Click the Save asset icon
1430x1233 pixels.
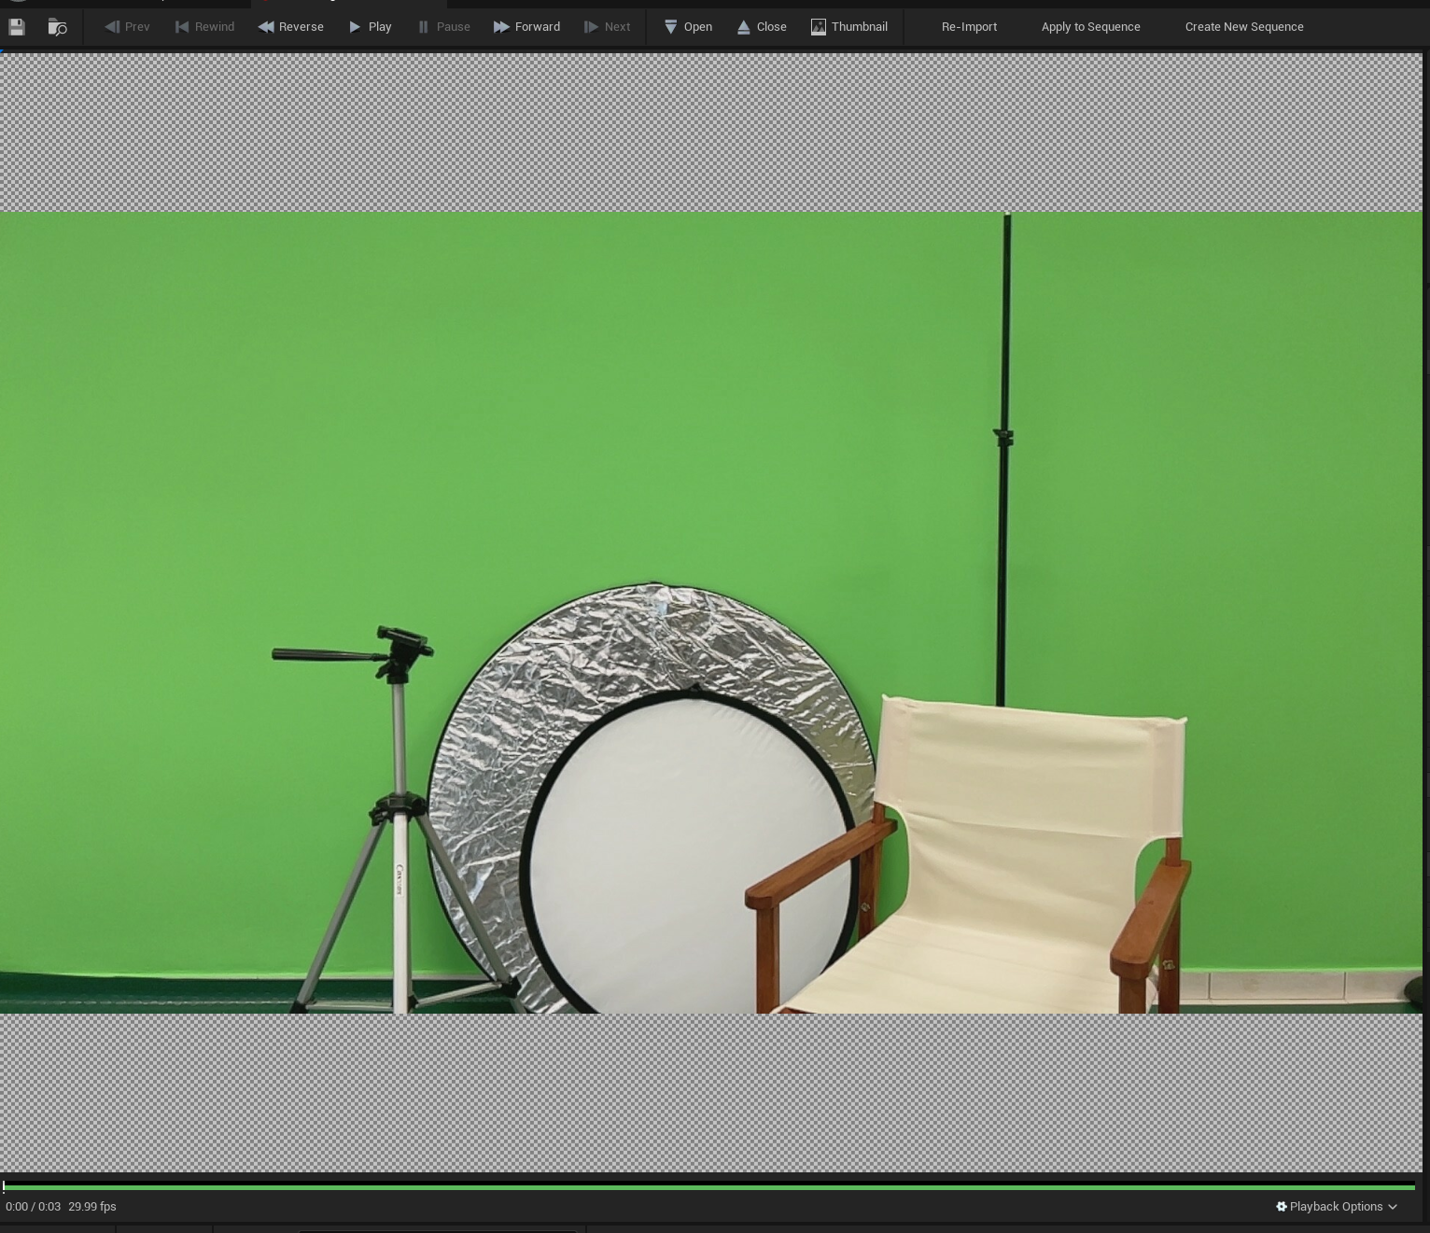[x=17, y=27]
